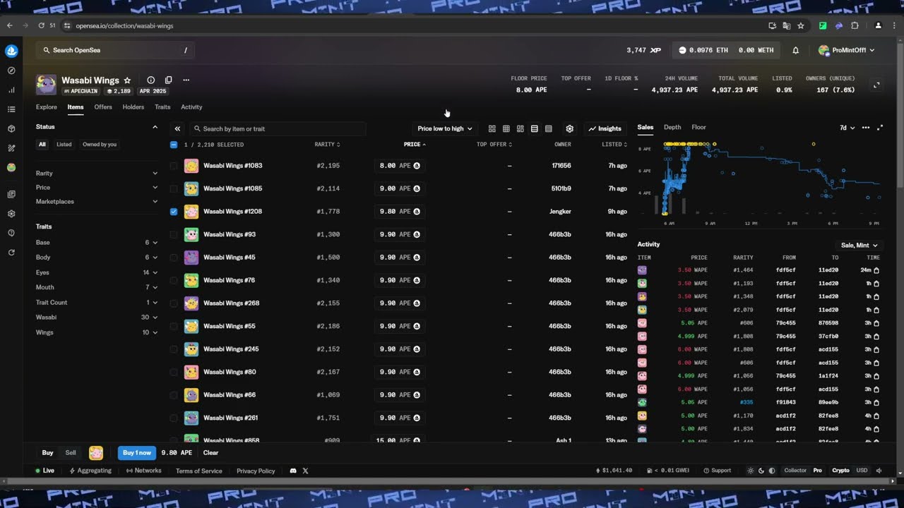Open the Holders tab
The image size is (904, 508).
pos(133,107)
